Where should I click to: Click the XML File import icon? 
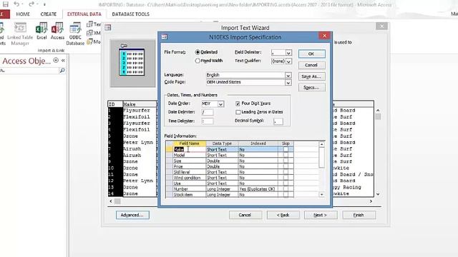tap(90, 33)
